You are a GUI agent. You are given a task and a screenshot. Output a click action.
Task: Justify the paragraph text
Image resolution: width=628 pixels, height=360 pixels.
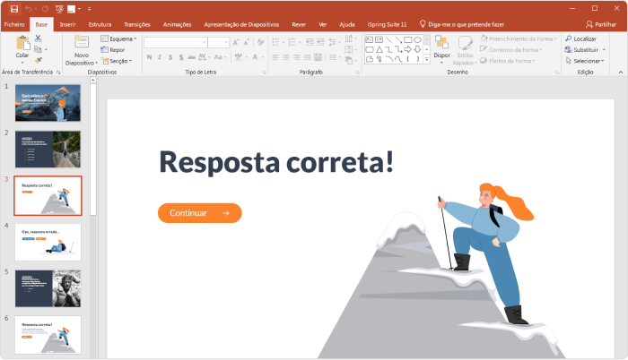coord(307,57)
